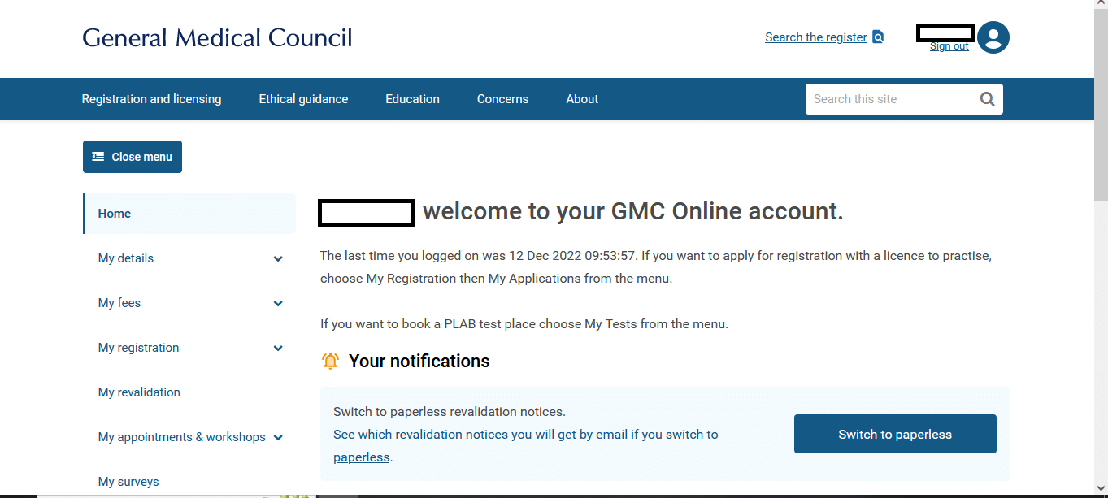Click the user profile avatar icon
This screenshot has height=498, width=1108.
(x=993, y=37)
